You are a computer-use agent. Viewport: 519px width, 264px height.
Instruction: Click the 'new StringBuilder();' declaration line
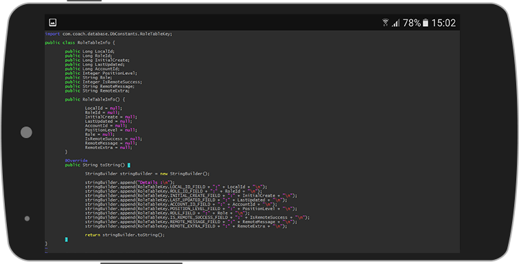147,173
